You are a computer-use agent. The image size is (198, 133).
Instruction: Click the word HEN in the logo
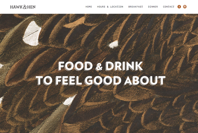(x=31, y=7)
